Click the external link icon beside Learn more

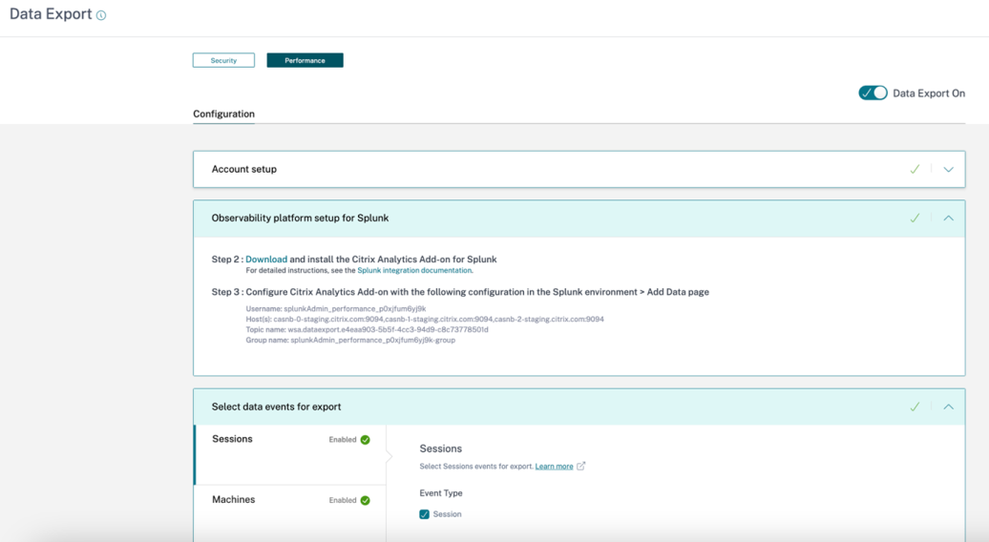click(581, 467)
